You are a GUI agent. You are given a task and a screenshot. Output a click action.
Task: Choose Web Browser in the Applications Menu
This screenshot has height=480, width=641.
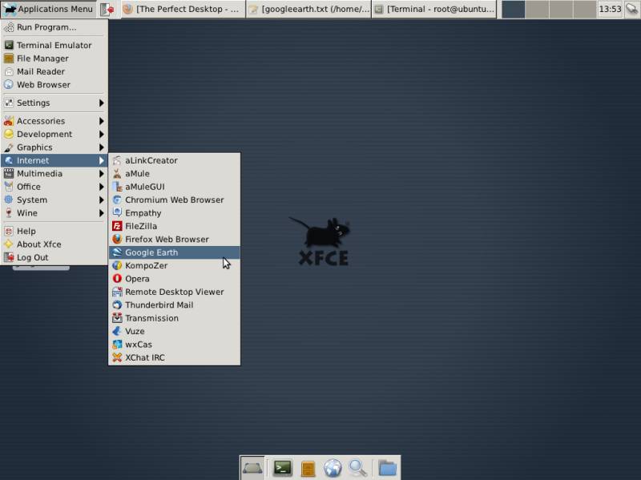tap(54, 85)
